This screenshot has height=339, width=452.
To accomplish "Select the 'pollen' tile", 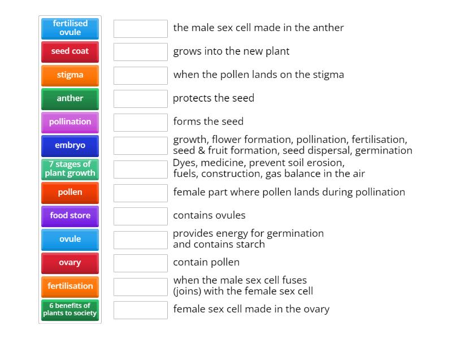I will [x=70, y=192].
